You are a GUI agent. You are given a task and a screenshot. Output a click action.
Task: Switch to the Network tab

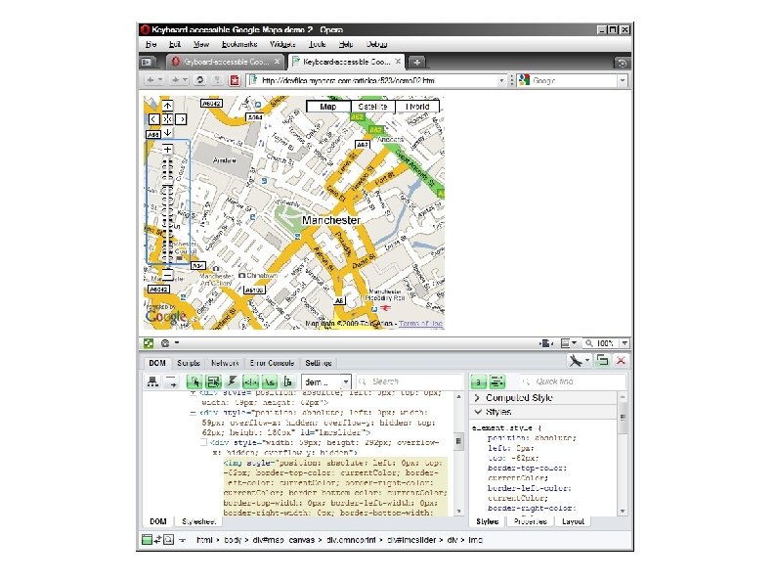(x=225, y=363)
